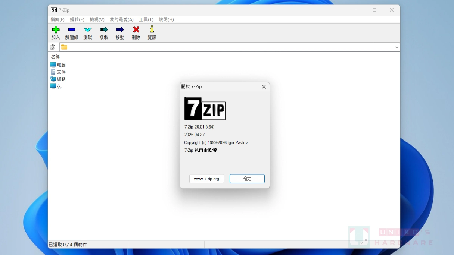Image resolution: width=454 pixels, height=255 pixels.
Task: Select the 文件 documents icon in list
Action: [53, 72]
